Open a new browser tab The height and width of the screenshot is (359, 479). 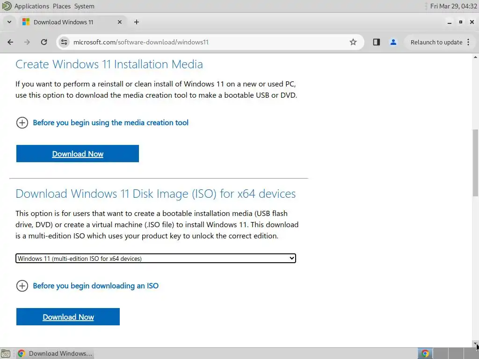[x=137, y=22]
